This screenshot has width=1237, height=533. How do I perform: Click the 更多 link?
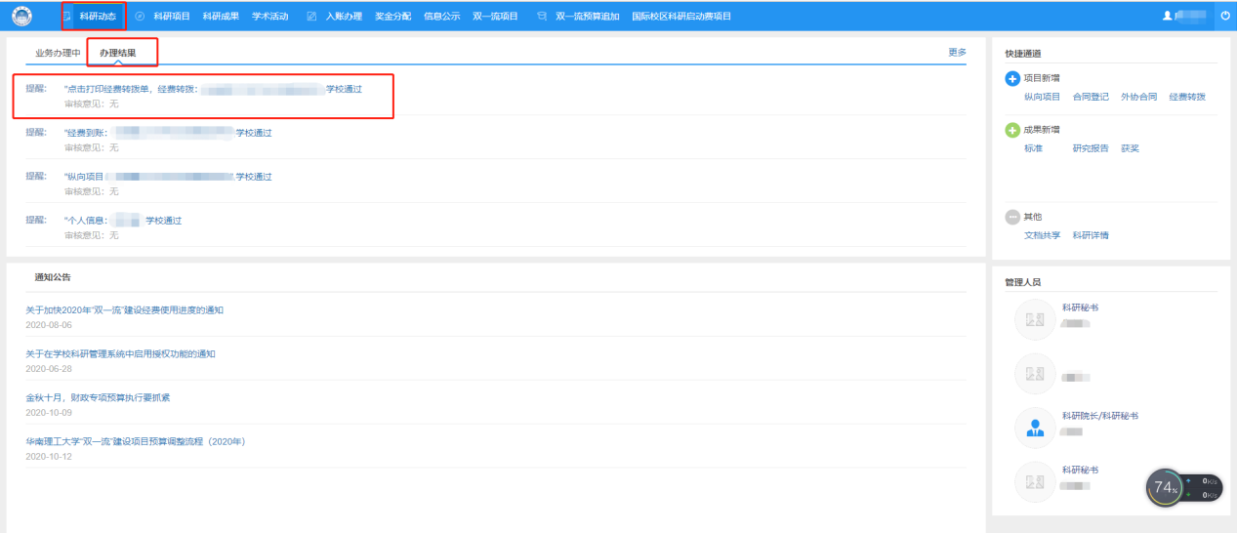957,53
